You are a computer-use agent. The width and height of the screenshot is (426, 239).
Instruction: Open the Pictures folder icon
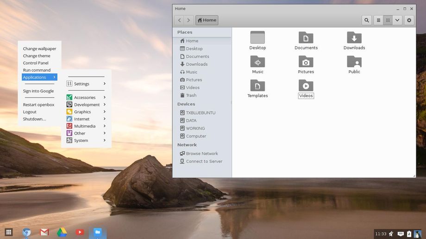pos(306,61)
